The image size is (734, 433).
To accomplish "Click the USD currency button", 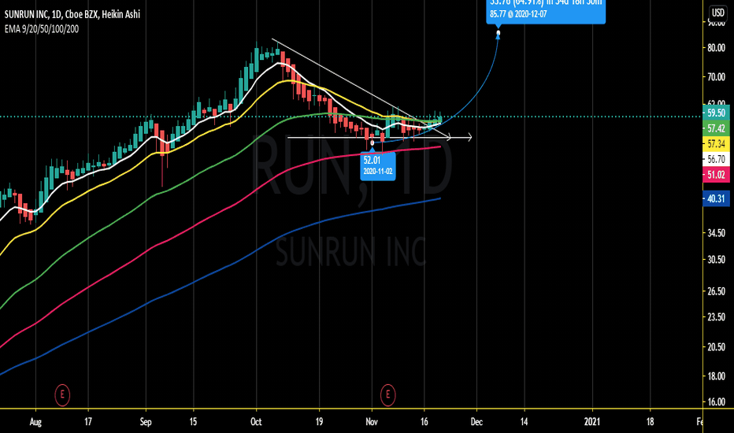I will tap(717, 12).
